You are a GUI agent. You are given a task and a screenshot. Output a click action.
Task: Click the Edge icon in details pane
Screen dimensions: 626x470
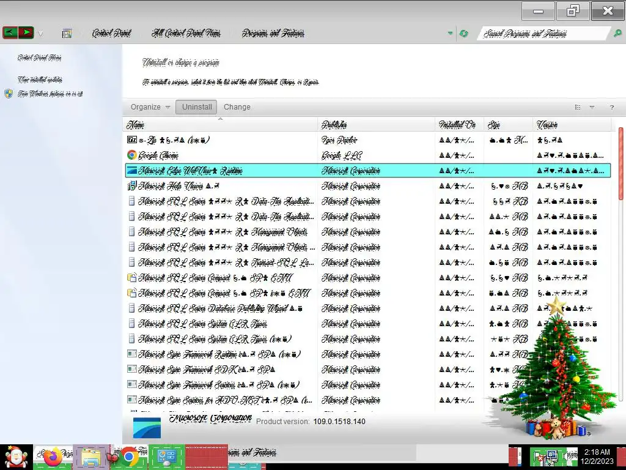pyautogui.click(x=147, y=428)
